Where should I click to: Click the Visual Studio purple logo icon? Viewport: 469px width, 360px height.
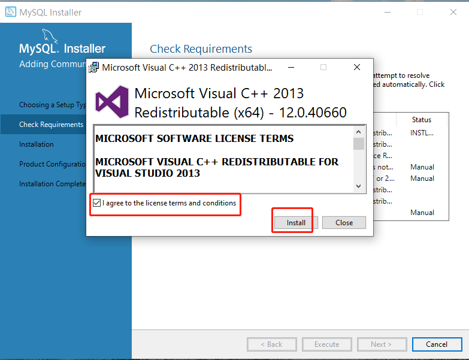point(112,102)
